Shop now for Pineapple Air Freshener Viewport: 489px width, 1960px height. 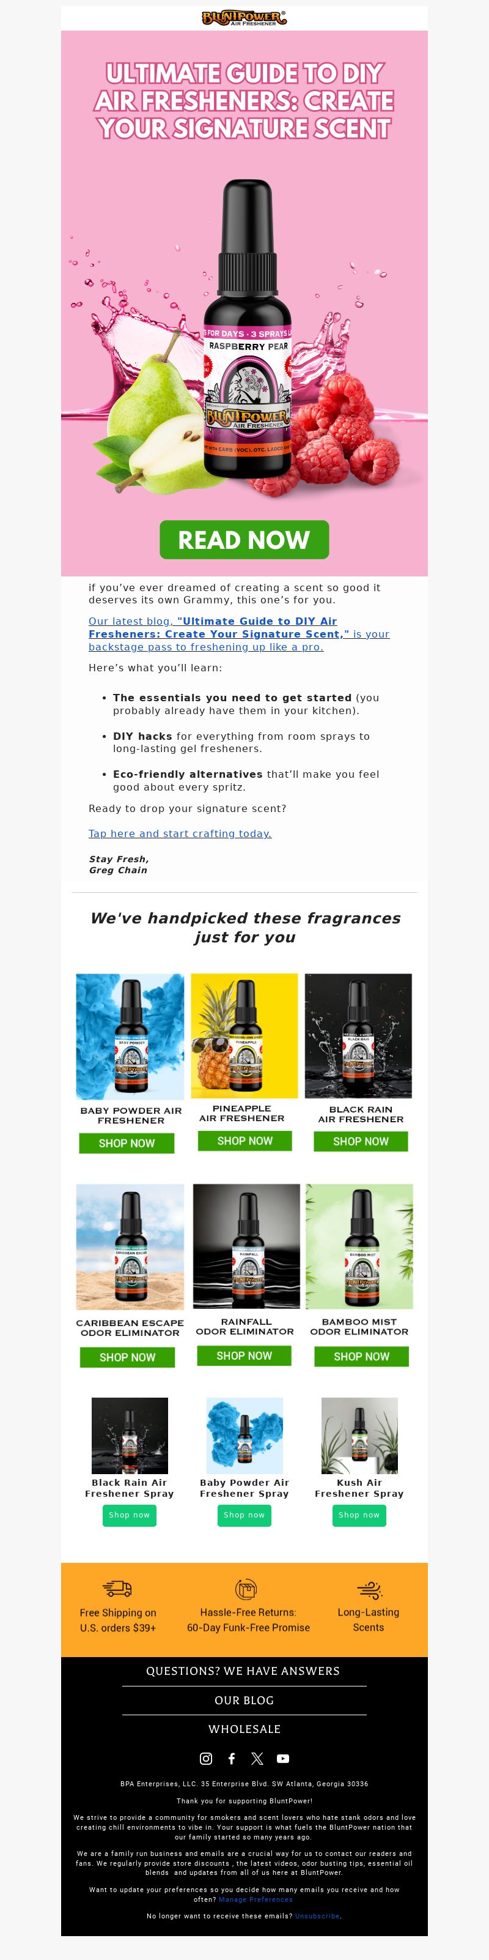(245, 1141)
